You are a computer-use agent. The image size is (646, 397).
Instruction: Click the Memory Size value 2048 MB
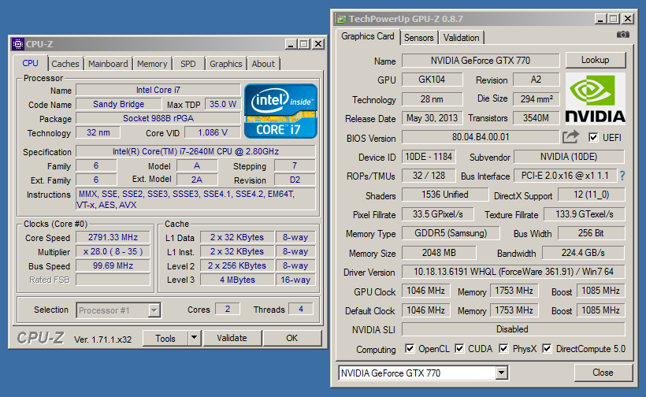(439, 252)
